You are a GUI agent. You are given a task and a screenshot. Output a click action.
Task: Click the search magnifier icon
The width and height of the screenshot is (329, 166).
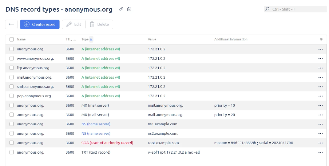click(x=267, y=9)
